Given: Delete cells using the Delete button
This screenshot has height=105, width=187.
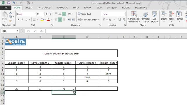Looking at the screenshot, I should (x=172, y=17).
